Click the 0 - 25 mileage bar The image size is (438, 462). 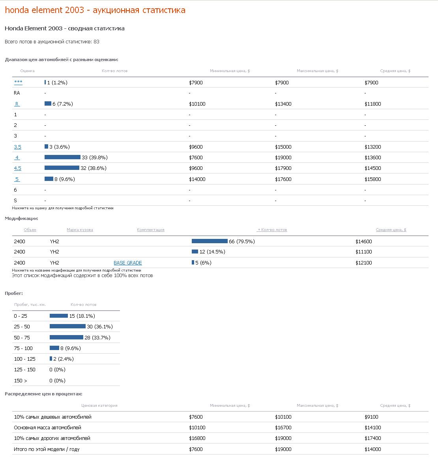pyautogui.click(x=59, y=316)
